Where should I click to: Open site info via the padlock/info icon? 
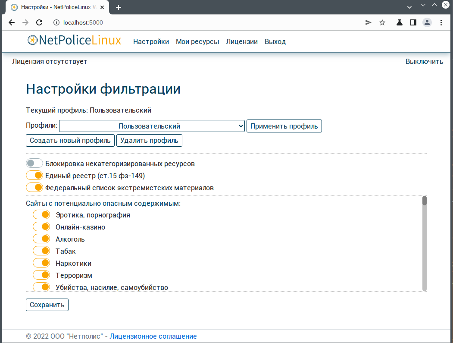point(57,22)
